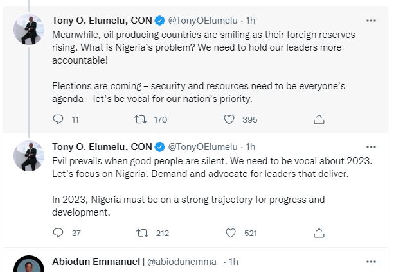Reply to the oil producing countries tweet
The height and width of the screenshot is (272, 396).
tap(58, 119)
